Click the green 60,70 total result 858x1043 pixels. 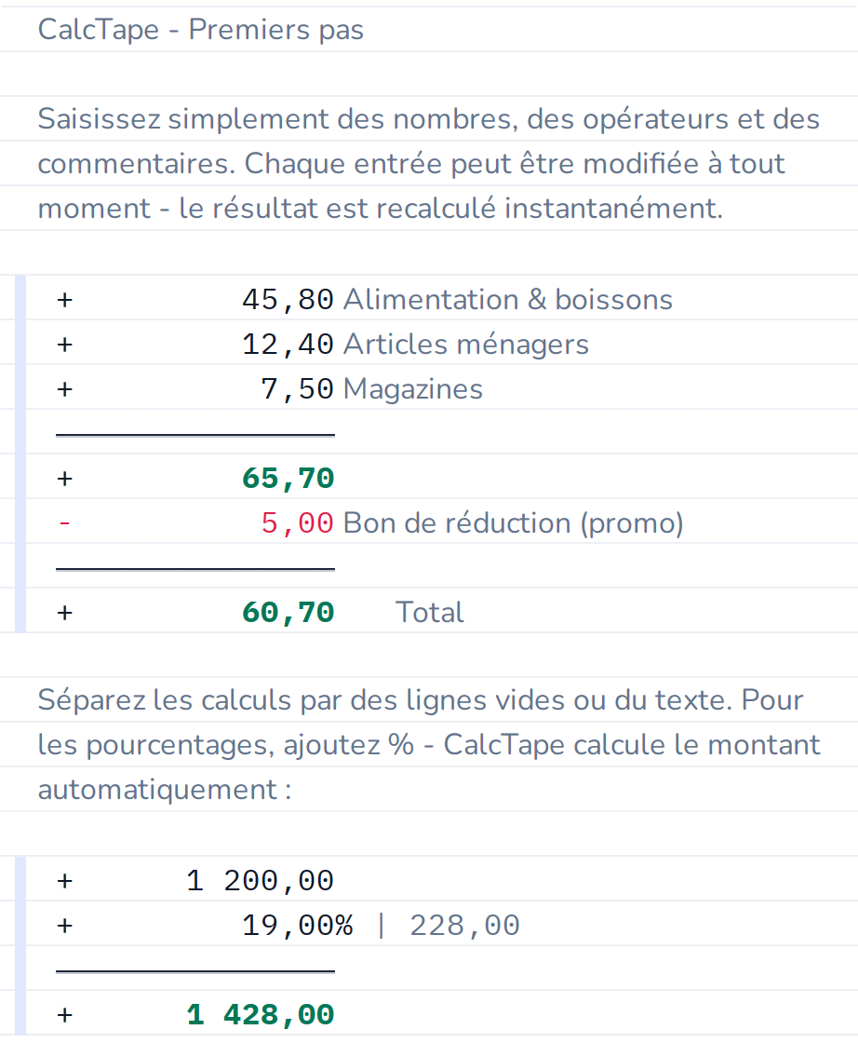288,613
